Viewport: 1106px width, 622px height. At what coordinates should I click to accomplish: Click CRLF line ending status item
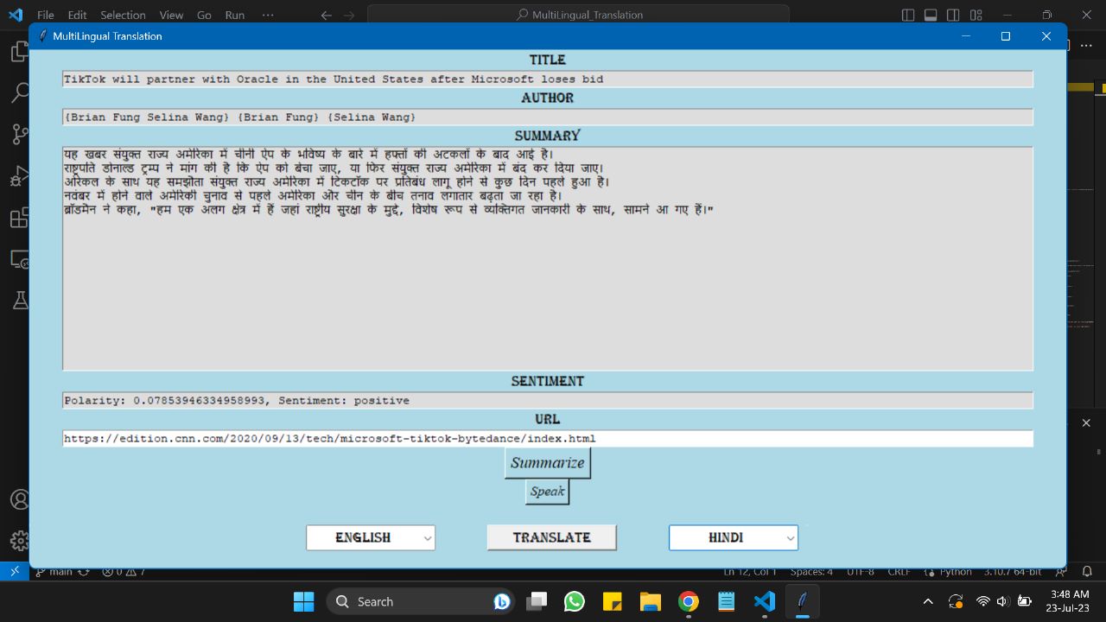[x=899, y=572]
